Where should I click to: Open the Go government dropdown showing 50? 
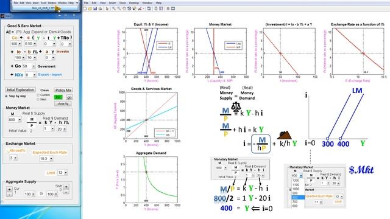click(x=29, y=66)
